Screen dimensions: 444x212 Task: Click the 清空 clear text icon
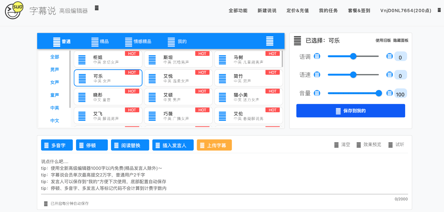click(336, 145)
